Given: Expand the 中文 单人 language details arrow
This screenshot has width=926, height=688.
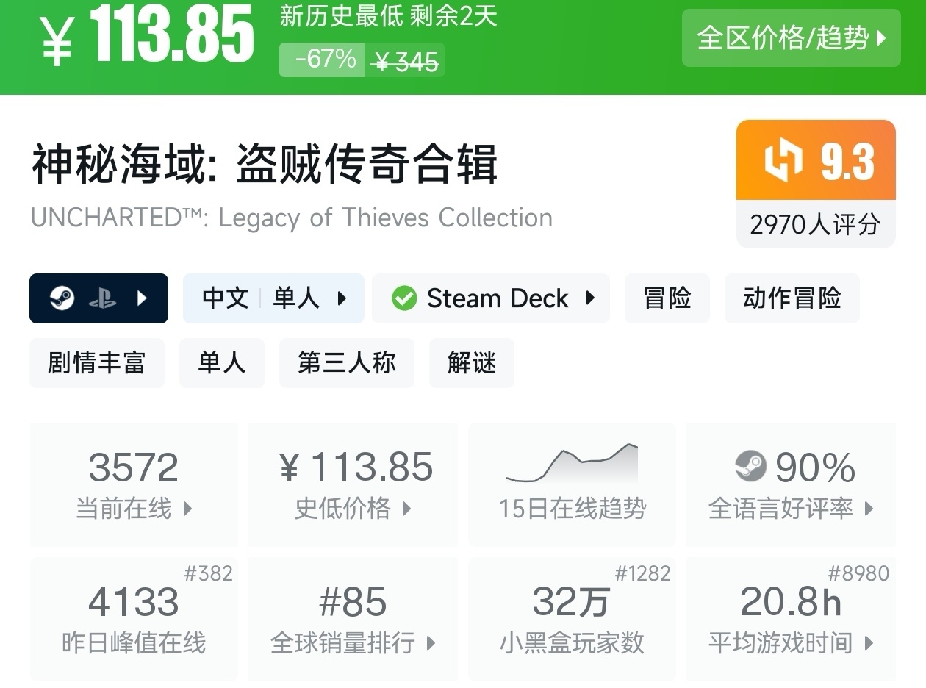Looking at the screenshot, I should 342,298.
